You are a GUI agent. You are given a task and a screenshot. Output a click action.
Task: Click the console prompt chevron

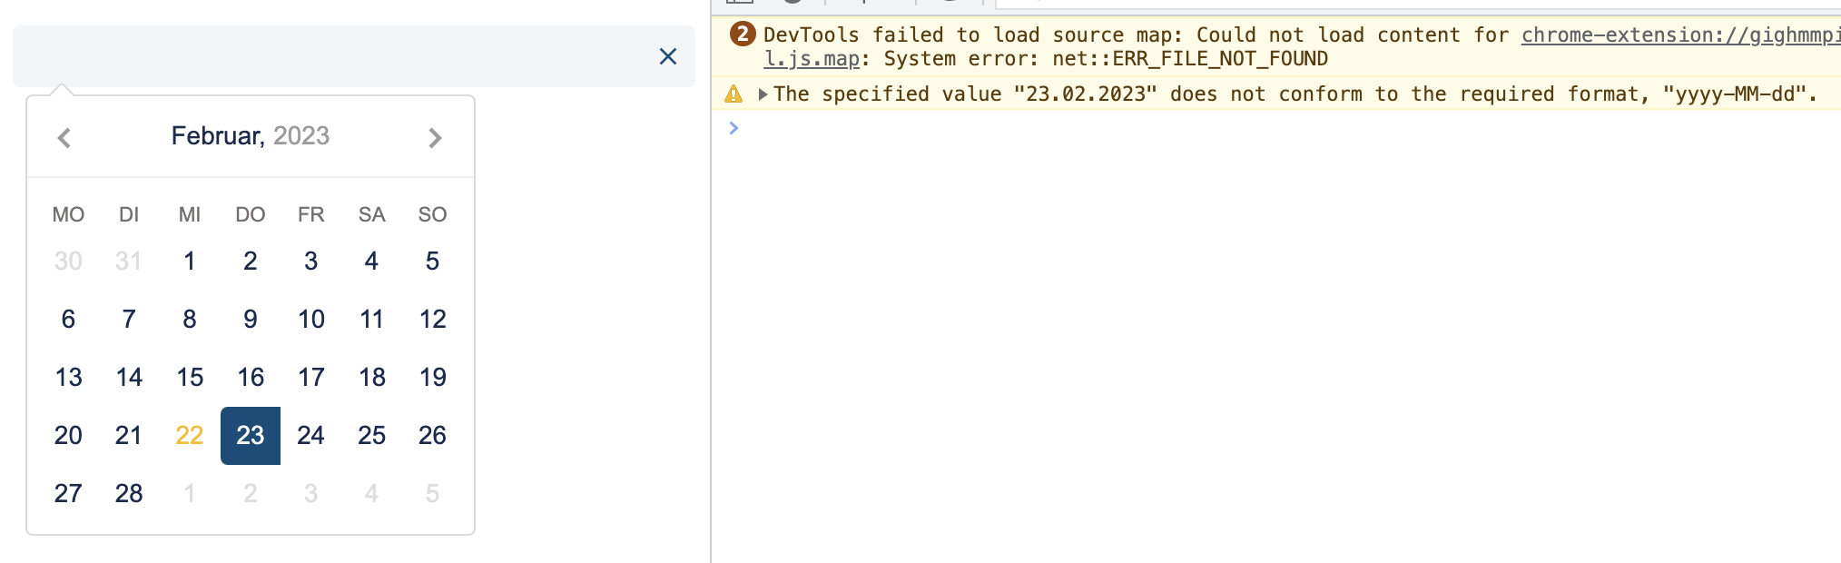(733, 128)
